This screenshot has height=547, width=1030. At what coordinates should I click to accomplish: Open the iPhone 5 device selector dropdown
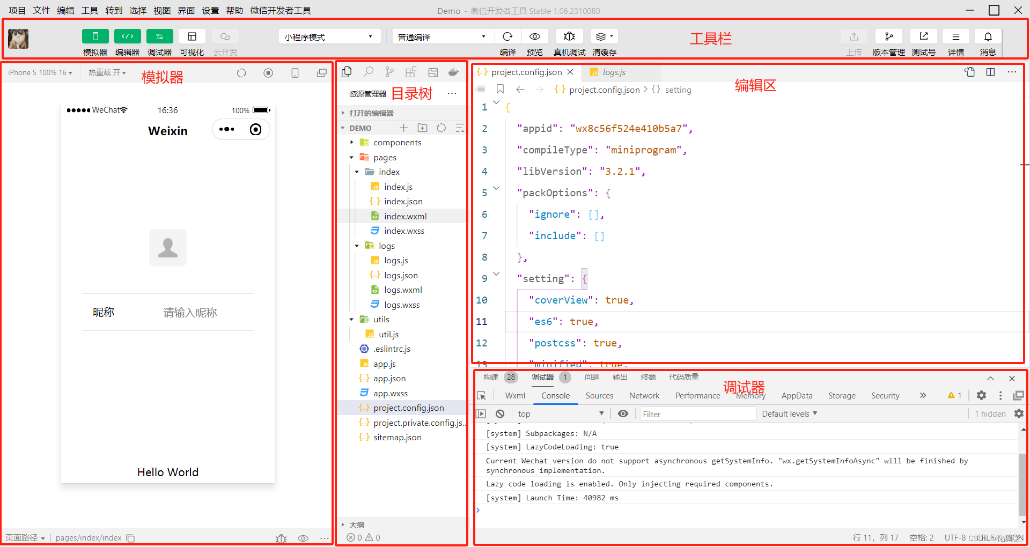tap(40, 72)
